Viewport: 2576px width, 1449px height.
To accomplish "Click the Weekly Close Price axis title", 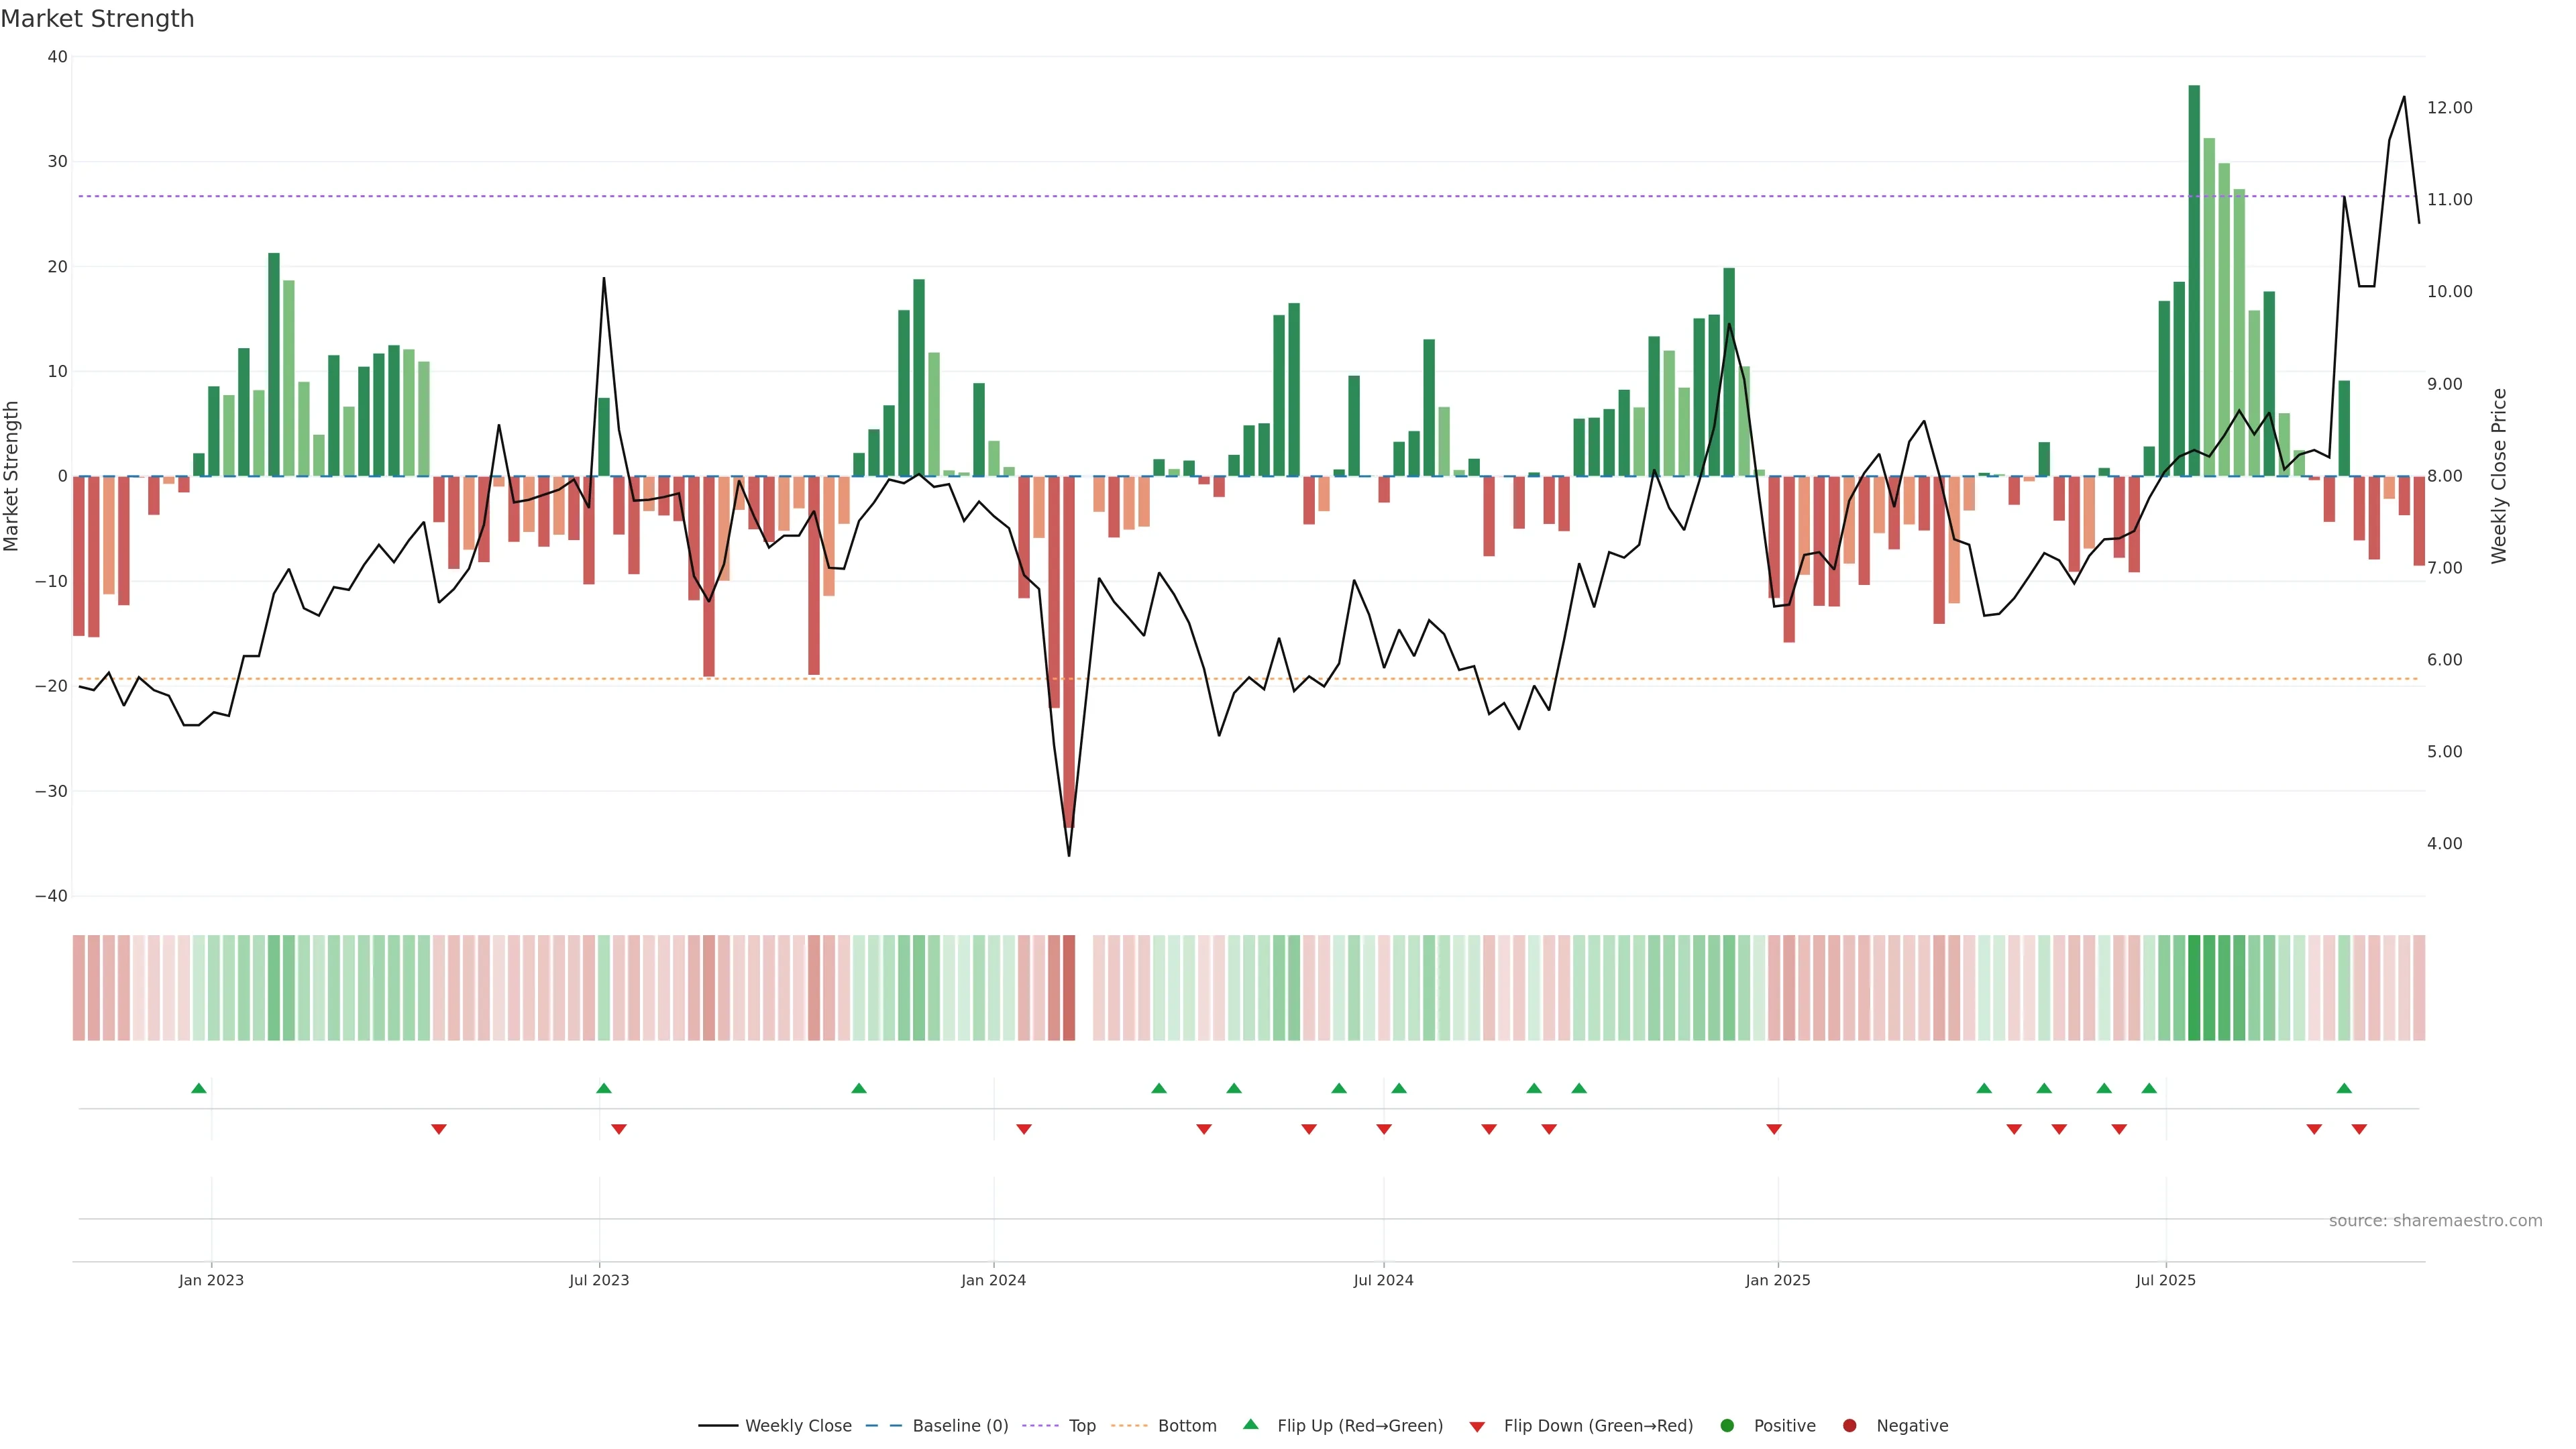I will [x=2499, y=476].
